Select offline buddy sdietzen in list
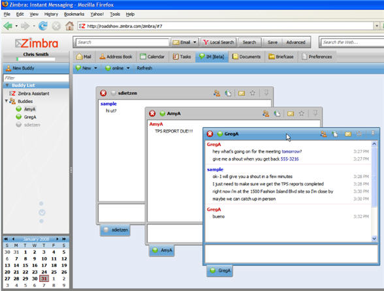Viewport: 384px width, 291px height. (x=28, y=125)
